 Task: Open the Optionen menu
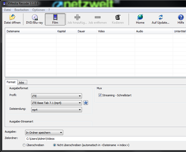click(x=38, y=10)
